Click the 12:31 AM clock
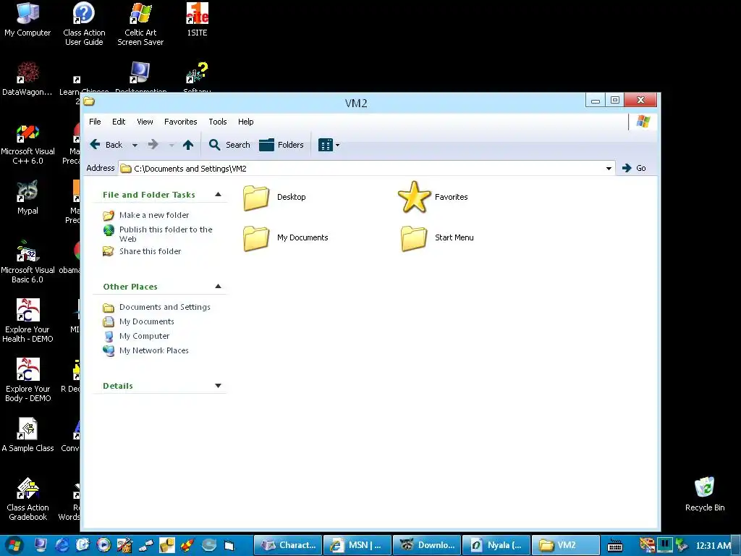 713,546
